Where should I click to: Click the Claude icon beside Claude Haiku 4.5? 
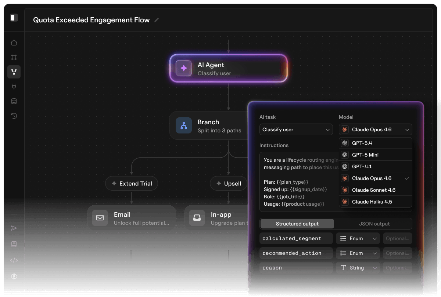click(345, 202)
